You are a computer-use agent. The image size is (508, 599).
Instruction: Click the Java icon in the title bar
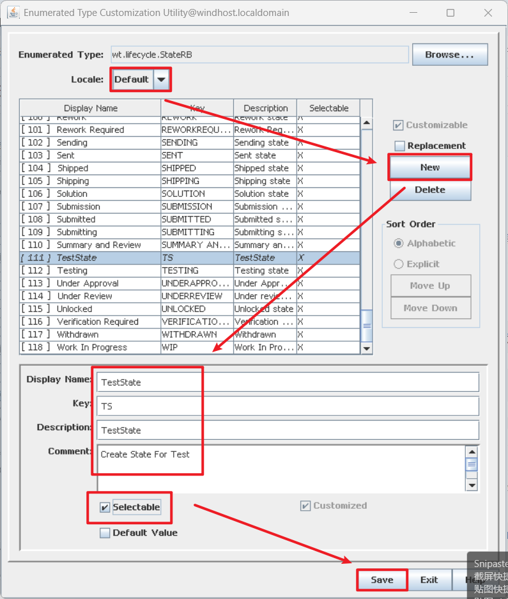click(x=13, y=13)
